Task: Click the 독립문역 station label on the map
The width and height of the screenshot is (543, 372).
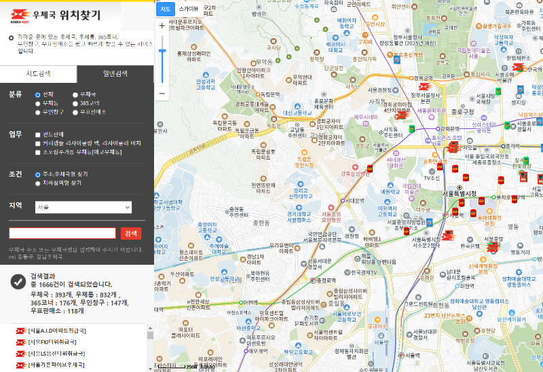Action: 269,94
